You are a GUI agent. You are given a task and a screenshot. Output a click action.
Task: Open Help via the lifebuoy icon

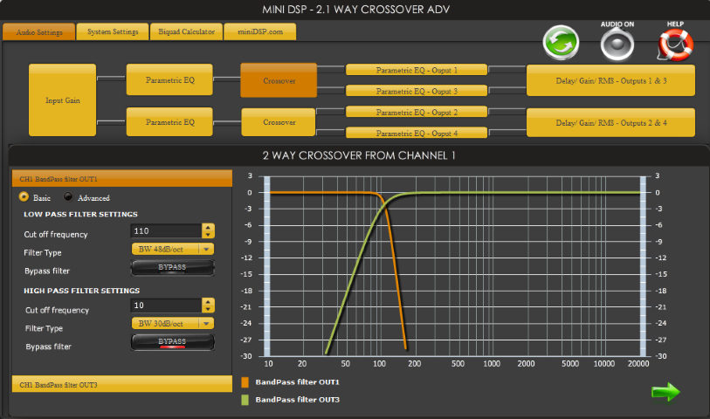click(675, 45)
